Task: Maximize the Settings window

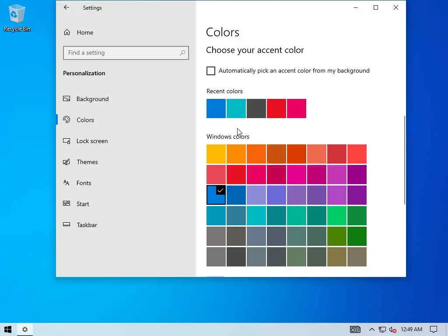Action: click(376, 8)
